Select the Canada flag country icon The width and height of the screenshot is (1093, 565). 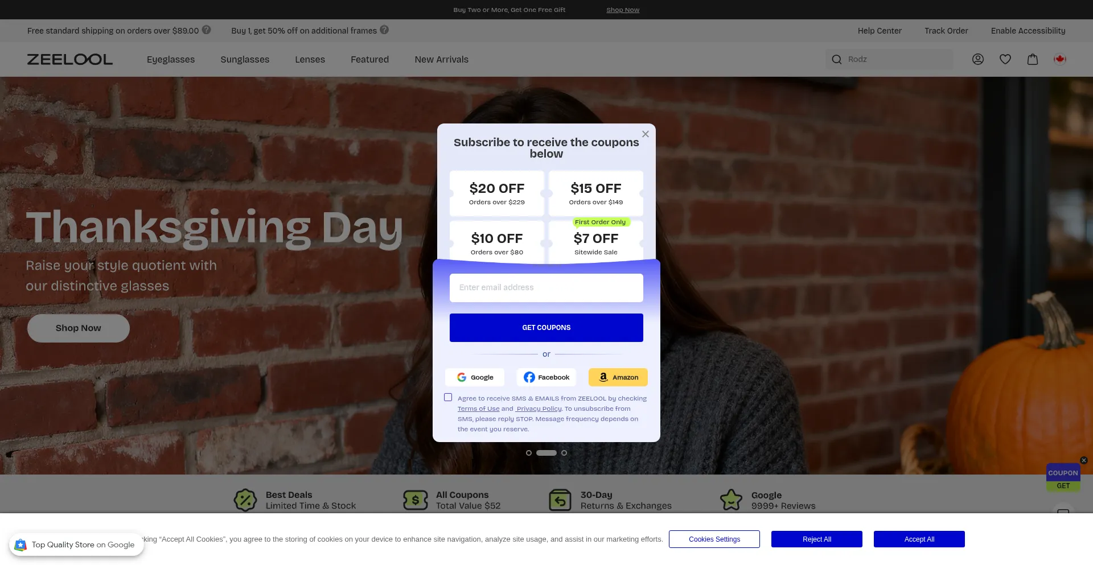coord(1060,59)
